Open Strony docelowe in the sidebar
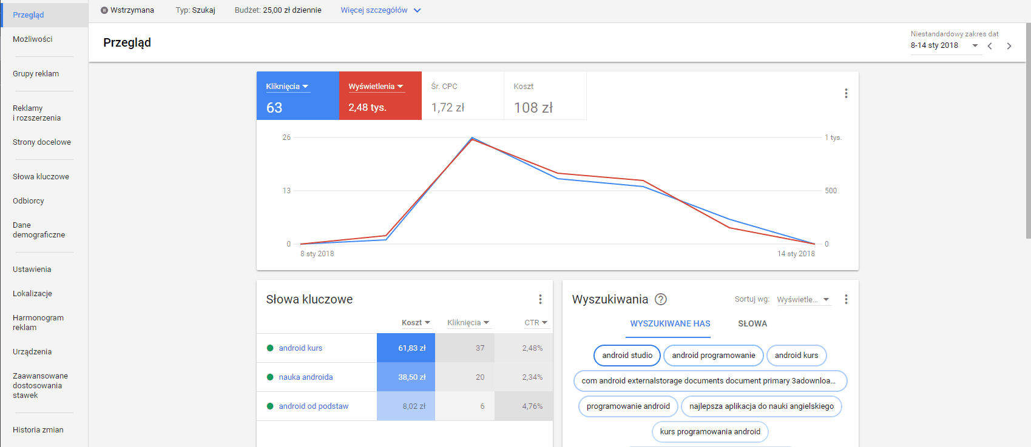Screen dimensions: 1031x447 [x=42, y=142]
